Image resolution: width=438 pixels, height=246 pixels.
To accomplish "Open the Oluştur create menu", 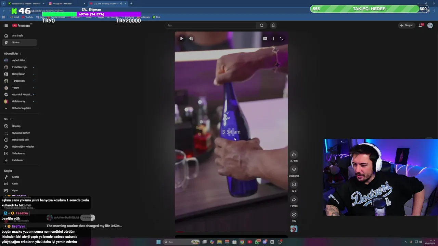I will coord(406,25).
